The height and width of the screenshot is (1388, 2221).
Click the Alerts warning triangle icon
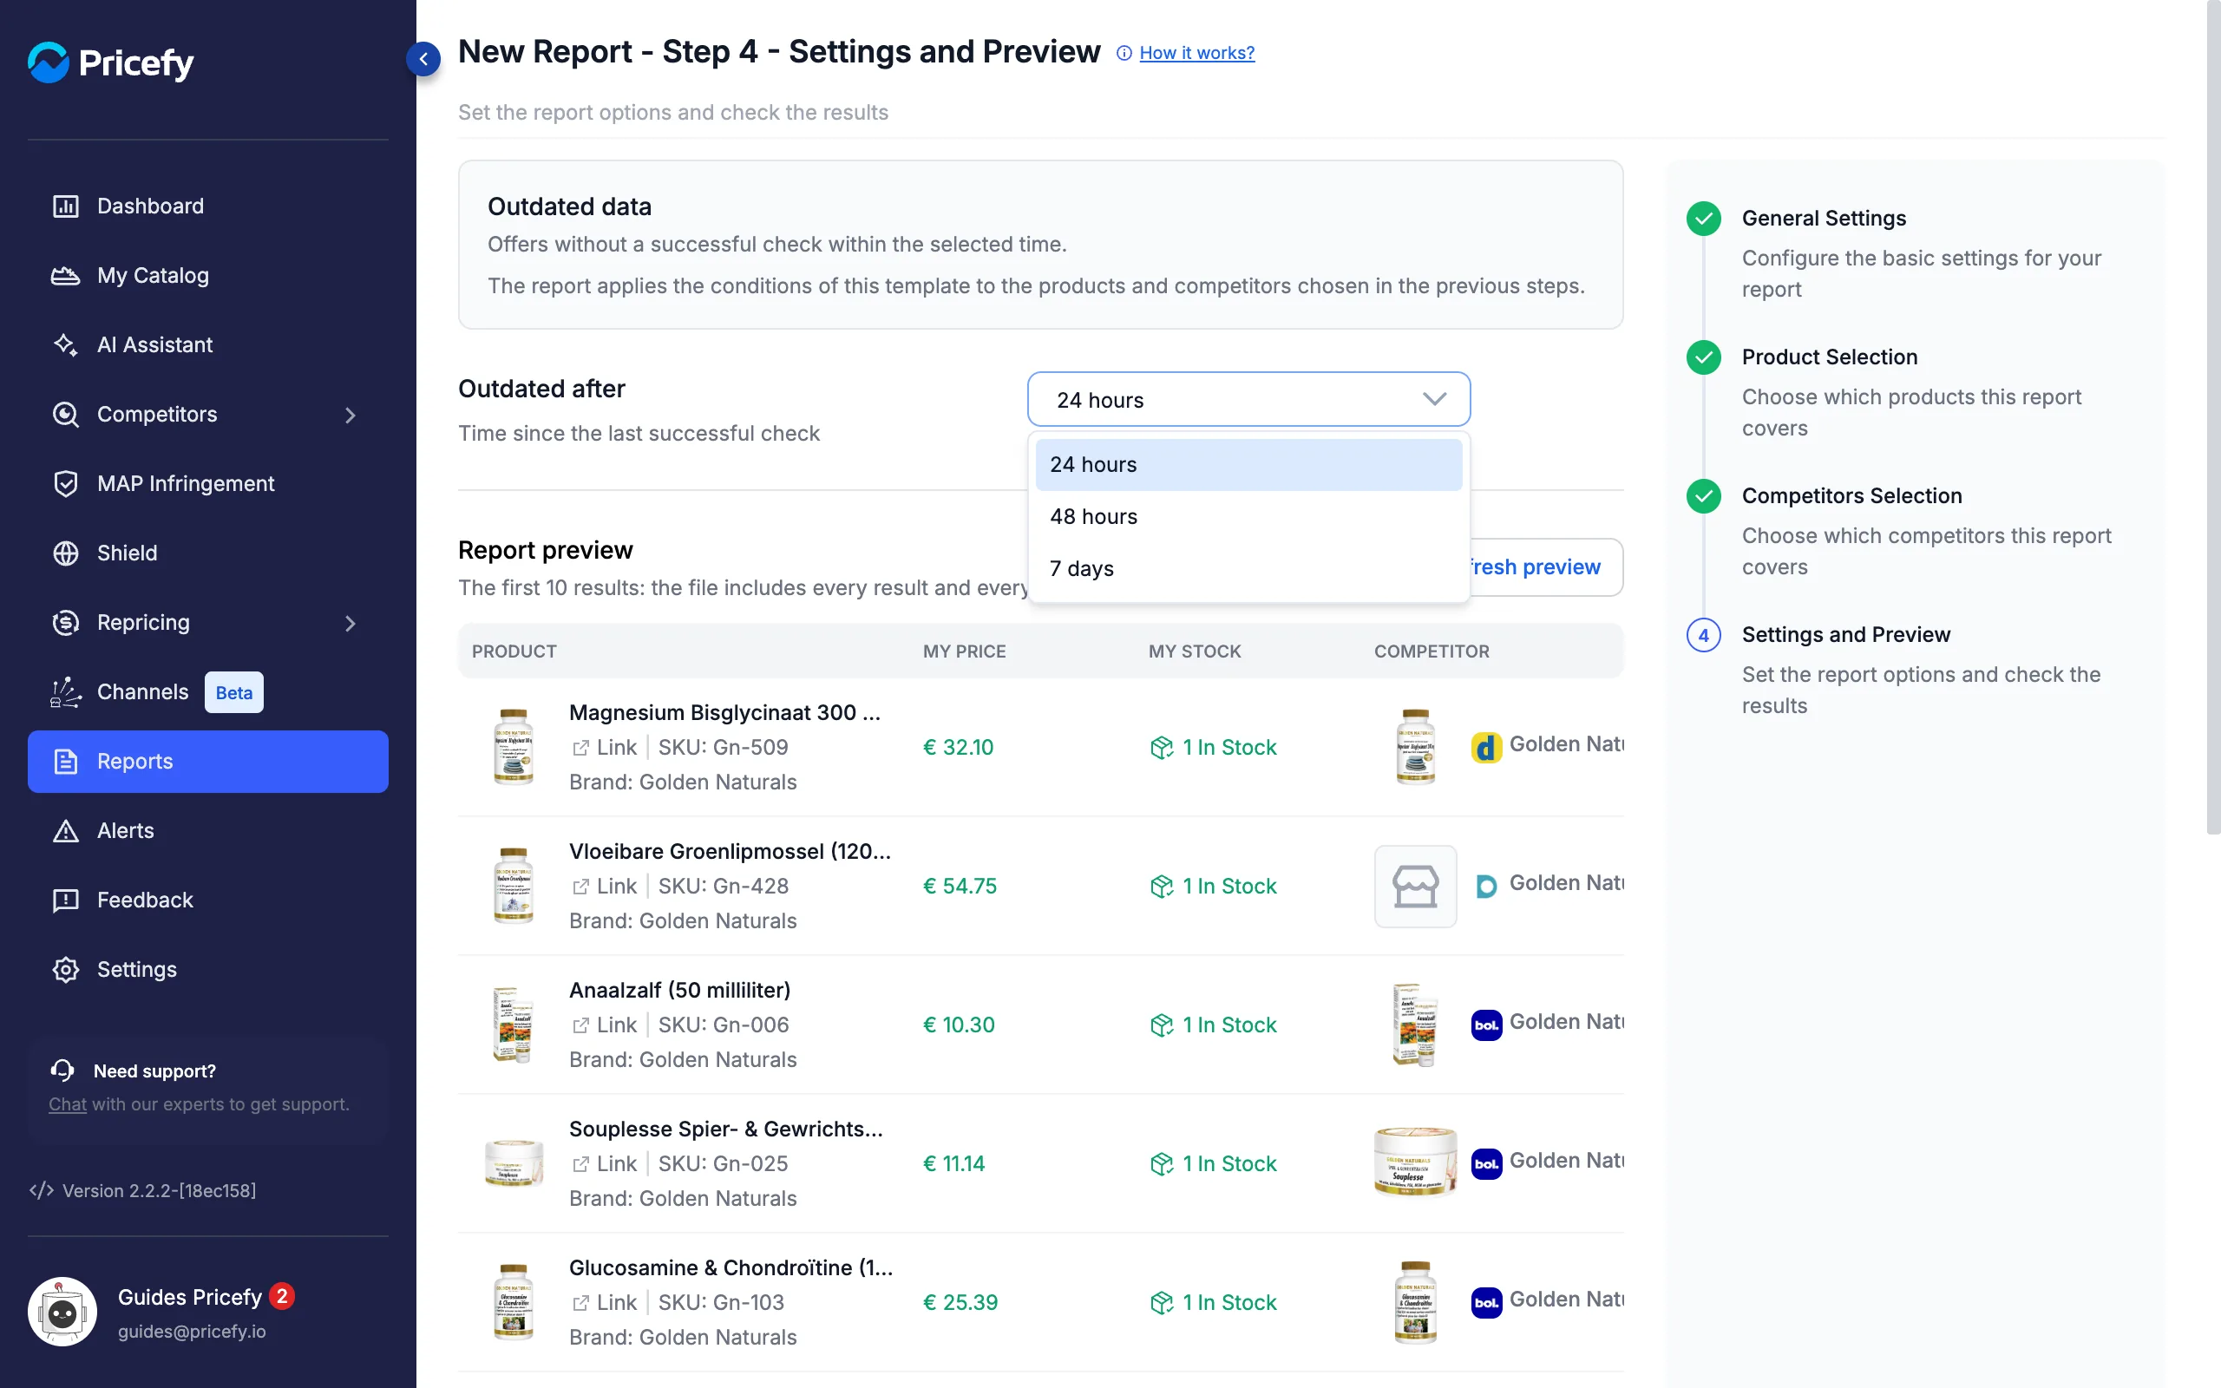65,831
